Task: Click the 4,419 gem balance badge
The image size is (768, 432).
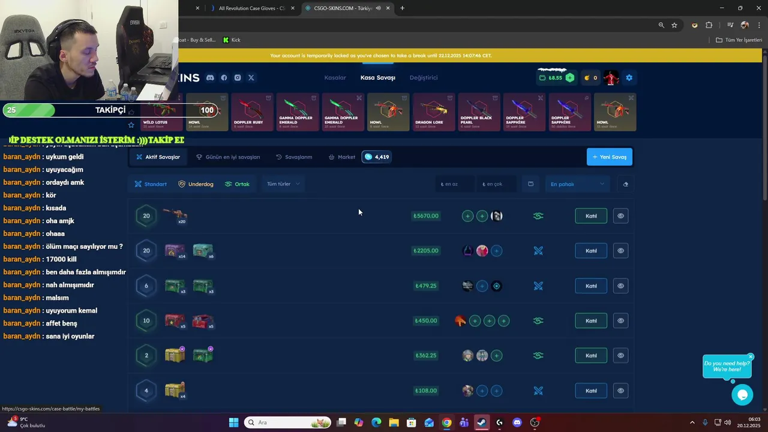Action: 377,157
